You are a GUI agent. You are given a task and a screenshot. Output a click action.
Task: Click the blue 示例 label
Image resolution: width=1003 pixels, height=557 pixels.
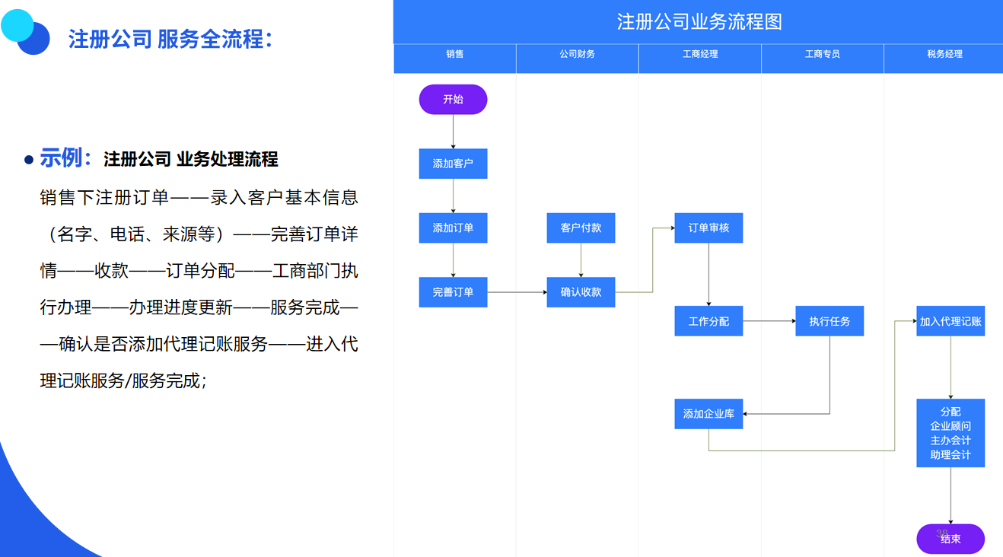[65, 158]
